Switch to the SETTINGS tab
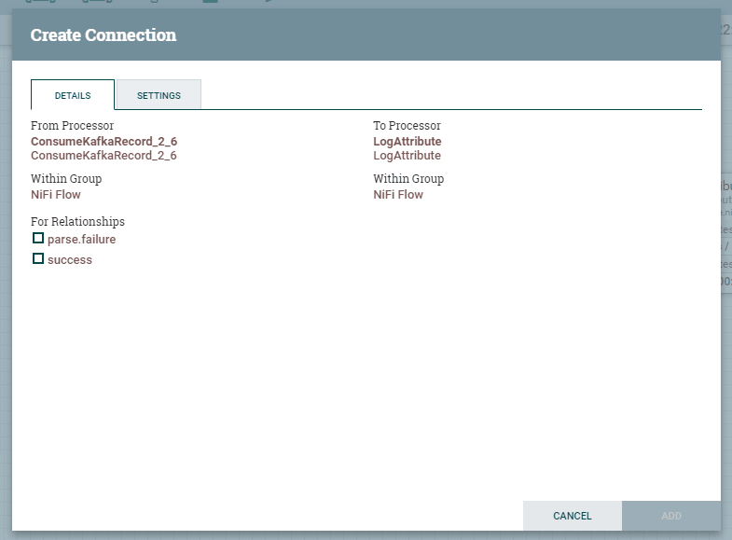Image resolution: width=732 pixels, height=540 pixels. tap(159, 95)
